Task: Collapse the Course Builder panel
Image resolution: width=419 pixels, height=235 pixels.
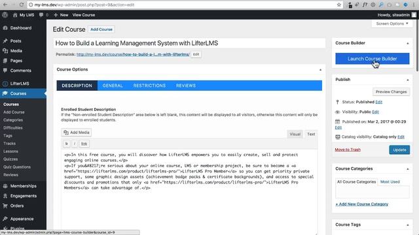Action: (407, 44)
